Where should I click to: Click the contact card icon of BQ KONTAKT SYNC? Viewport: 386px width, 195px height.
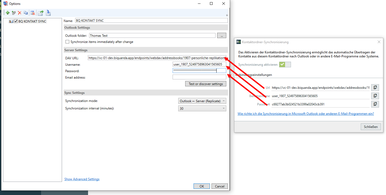point(11,21)
